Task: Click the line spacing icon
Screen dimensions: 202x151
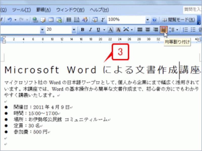Action: point(171,30)
